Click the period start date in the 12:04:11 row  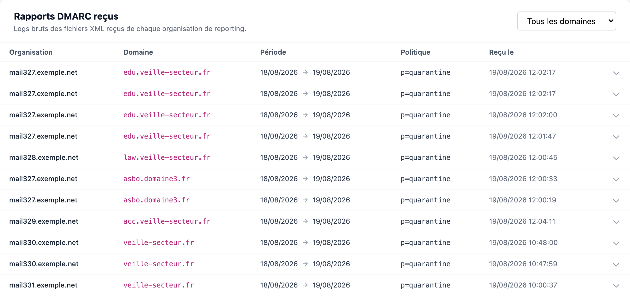coord(279,221)
